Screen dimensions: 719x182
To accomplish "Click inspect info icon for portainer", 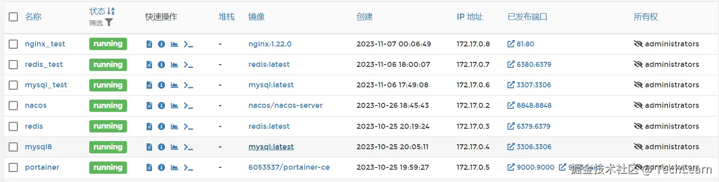I will 161,167.
